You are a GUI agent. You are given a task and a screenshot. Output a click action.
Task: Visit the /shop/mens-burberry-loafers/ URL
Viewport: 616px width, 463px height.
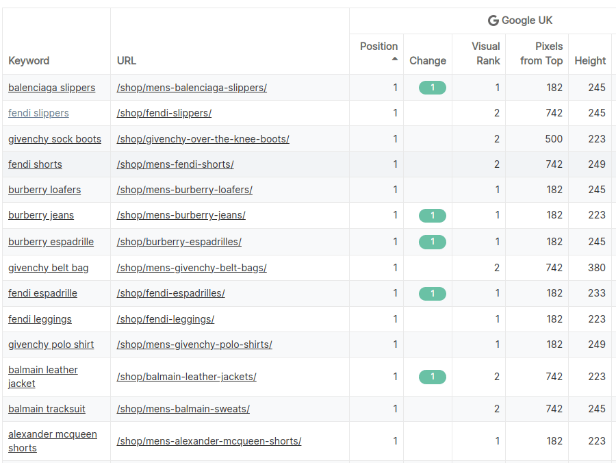click(185, 190)
